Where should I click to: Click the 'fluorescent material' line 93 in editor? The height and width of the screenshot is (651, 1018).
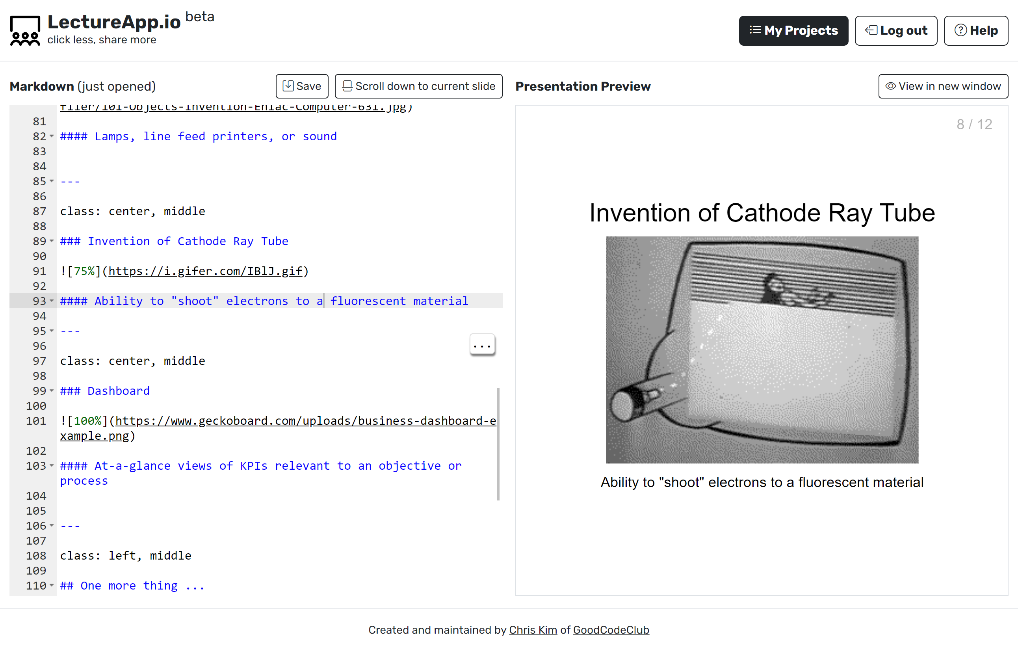tap(264, 301)
